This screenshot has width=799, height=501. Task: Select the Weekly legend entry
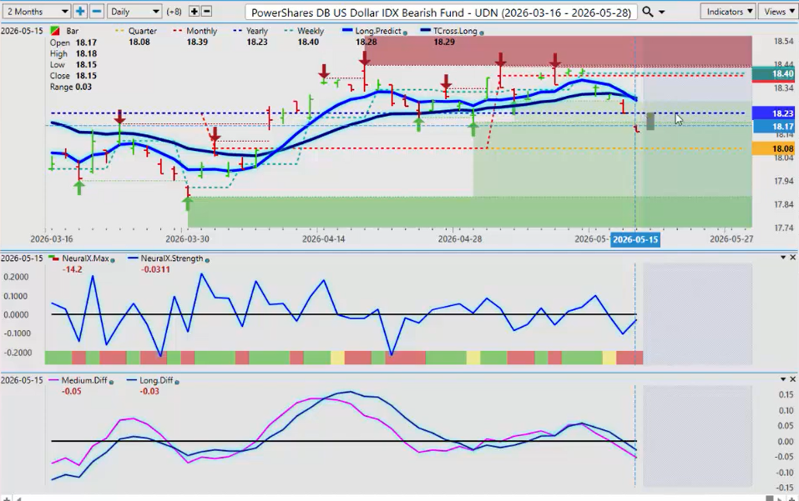pos(311,31)
